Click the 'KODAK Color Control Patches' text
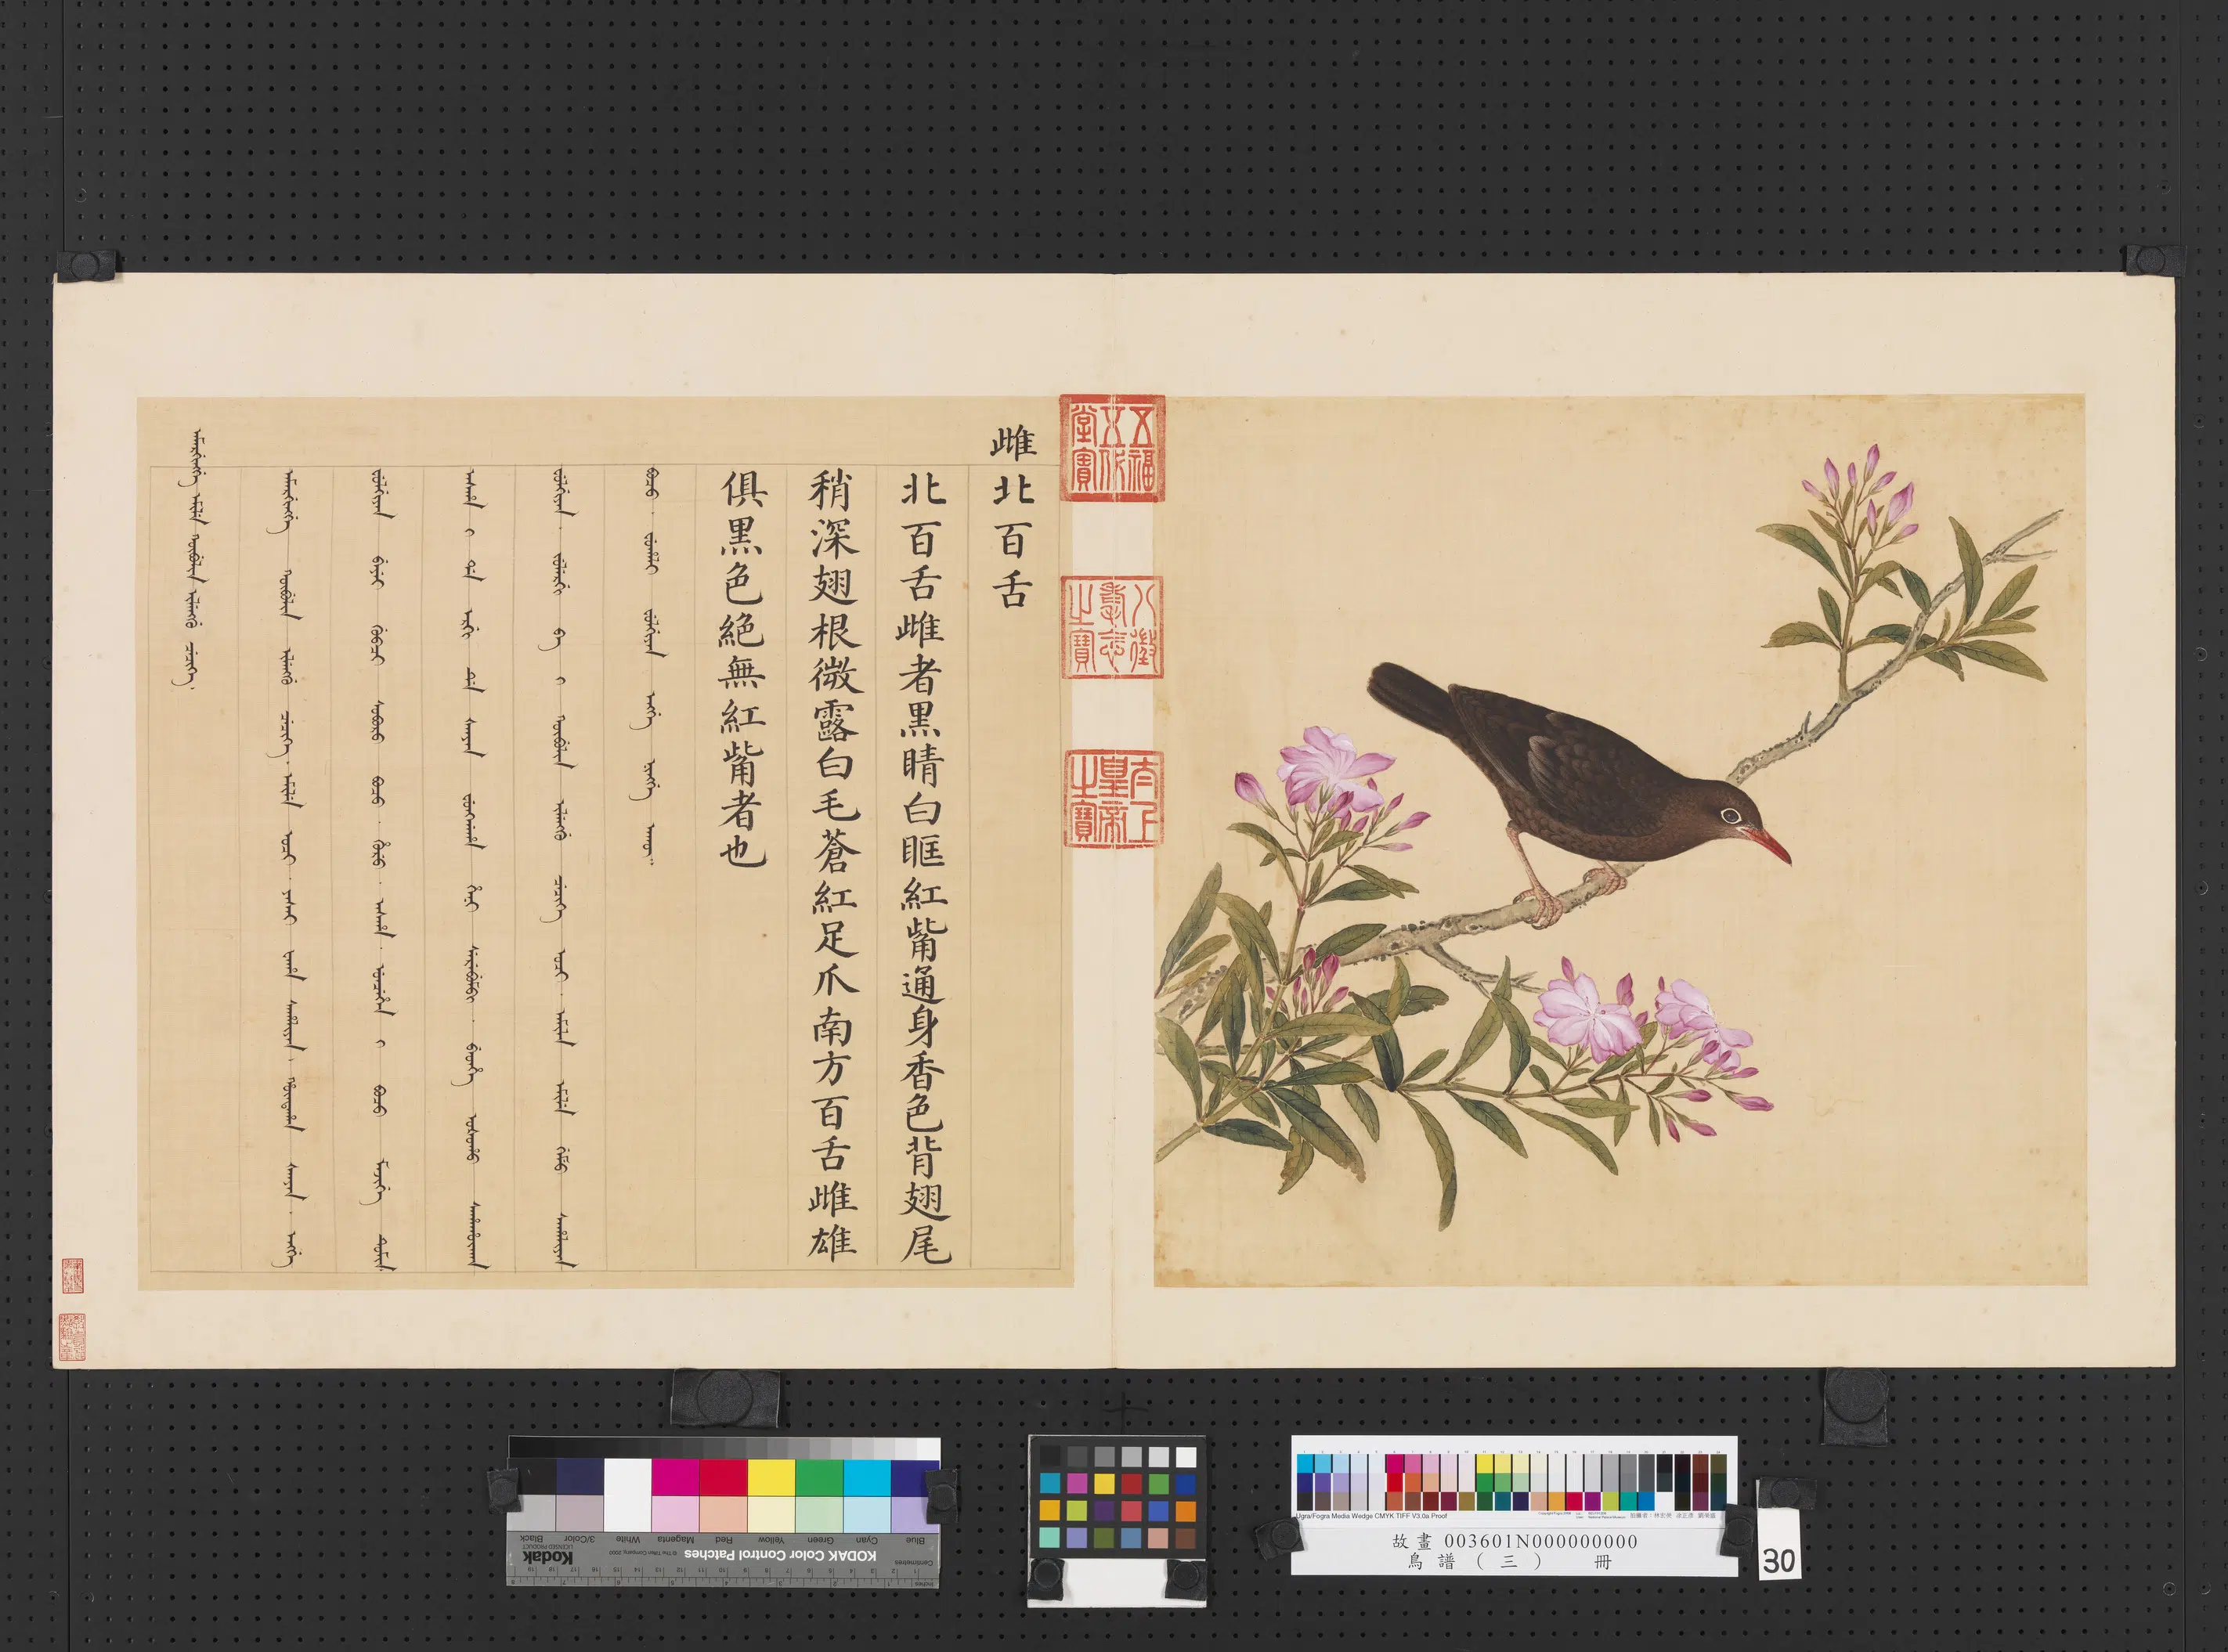Viewport: 2228px width, 1652px height. (x=780, y=1555)
